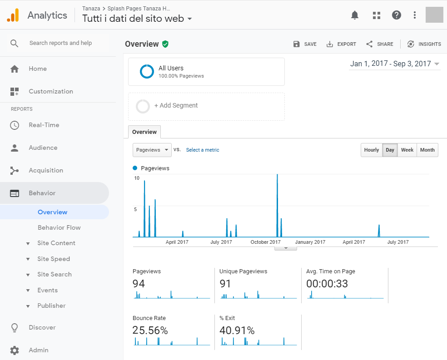Open Behavior Flow report
The width and height of the screenshot is (447, 360).
click(x=60, y=227)
